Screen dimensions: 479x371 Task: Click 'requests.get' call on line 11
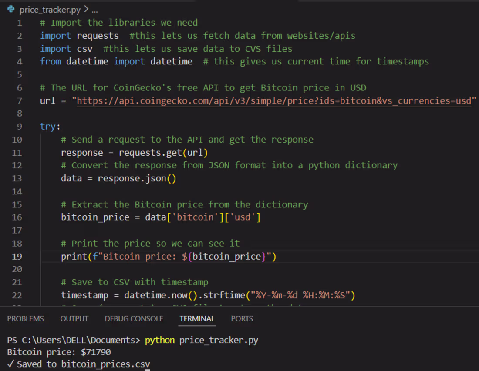point(150,153)
